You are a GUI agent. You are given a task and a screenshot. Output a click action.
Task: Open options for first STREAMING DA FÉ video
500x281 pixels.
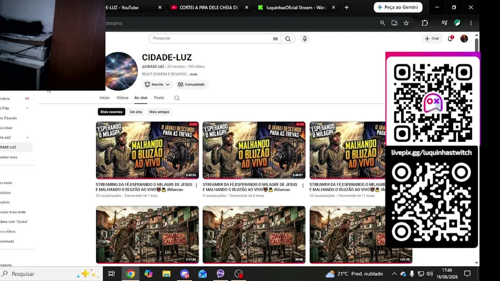(196, 186)
